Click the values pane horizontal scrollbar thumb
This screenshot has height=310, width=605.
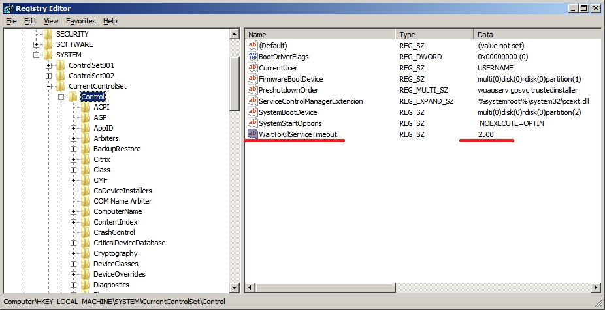[x=325, y=287]
